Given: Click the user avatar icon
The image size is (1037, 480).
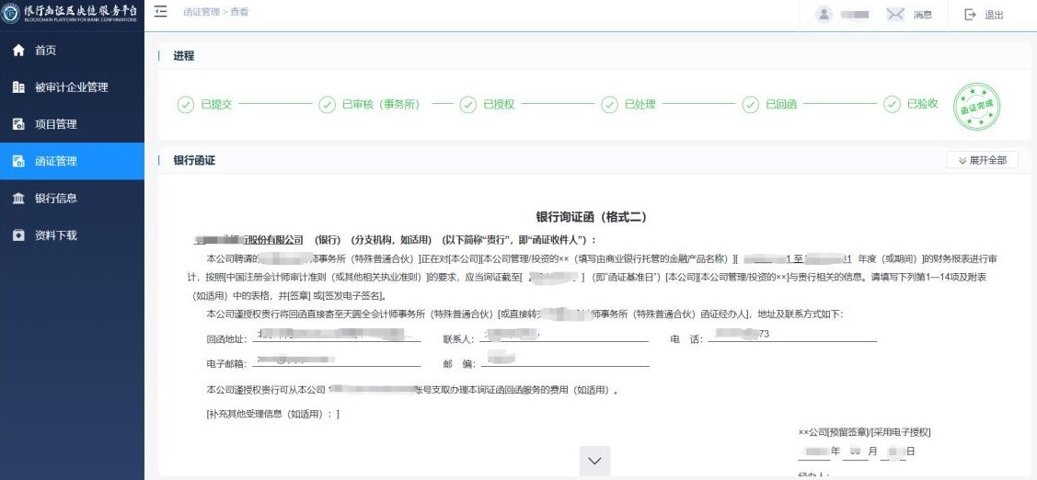Looking at the screenshot, I should (824, 15).
